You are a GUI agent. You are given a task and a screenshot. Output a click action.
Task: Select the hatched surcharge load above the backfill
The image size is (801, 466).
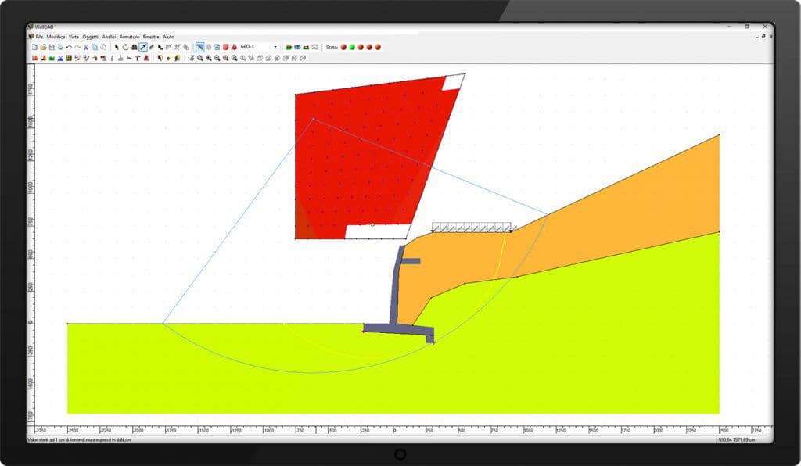(x=472, y=227)
